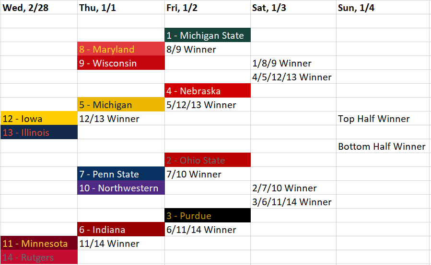Select the '9 - Wisconsin' cell
The width and height of the screenshot is (431, 265).
point(121,63)
